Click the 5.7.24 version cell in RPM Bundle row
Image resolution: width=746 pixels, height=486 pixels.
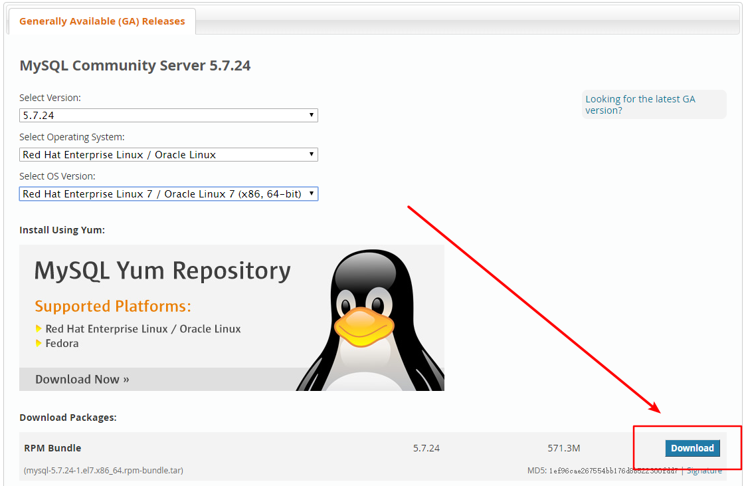426,448
